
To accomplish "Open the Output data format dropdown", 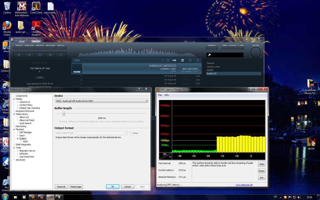I will 102,133.
